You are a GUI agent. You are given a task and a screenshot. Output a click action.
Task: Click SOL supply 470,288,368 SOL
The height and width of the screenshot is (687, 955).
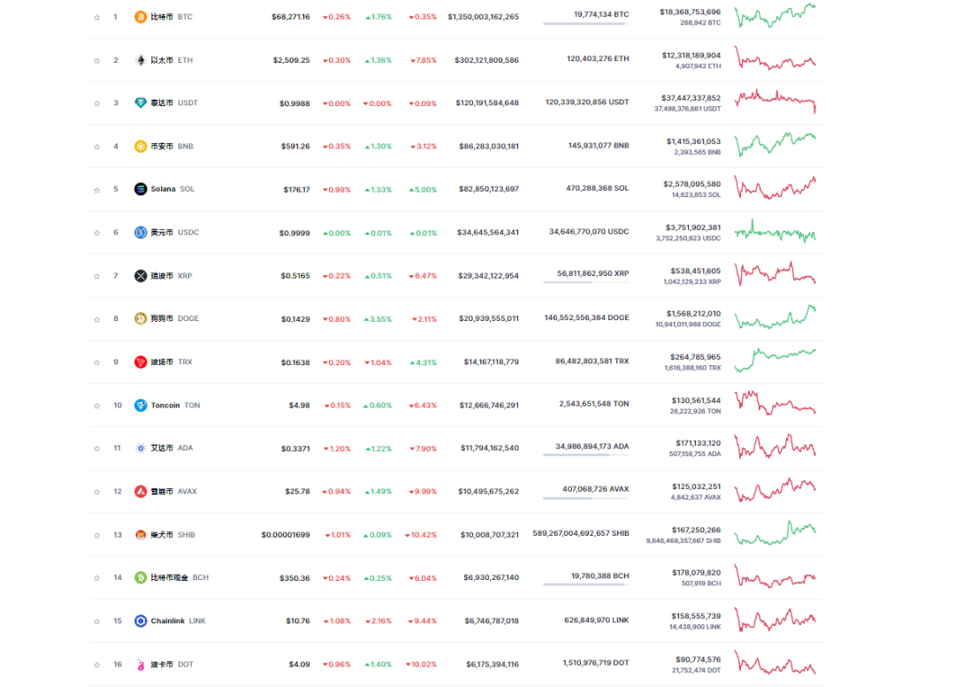tap(598, 188)
